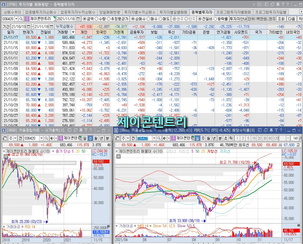The height and width of the screenshot is (244, 303).
Task: Open stock code dropdown in left chart
Action: pyautogui.click(x=41, y=138)
